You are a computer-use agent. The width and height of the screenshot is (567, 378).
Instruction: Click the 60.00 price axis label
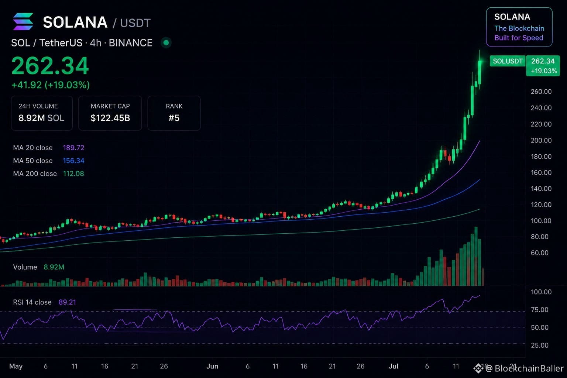[539, 253]
